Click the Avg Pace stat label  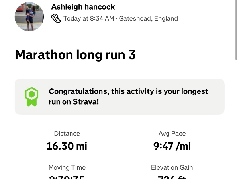[172, 134]
